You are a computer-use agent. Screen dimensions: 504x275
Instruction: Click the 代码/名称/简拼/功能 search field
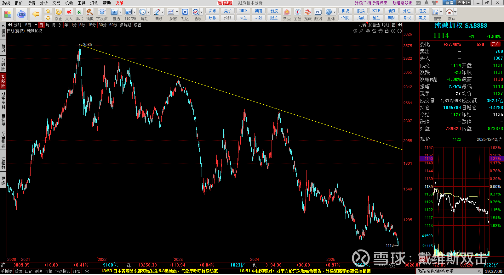coord(450,271)
